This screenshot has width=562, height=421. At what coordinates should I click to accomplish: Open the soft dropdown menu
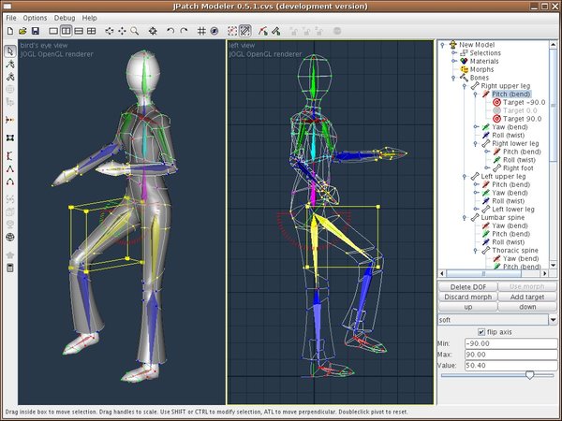tap(552, 320)
